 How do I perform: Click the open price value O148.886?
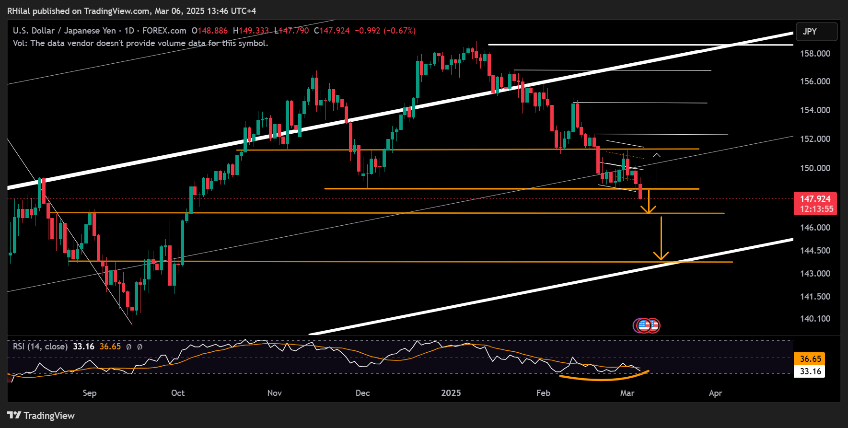pyautogui.click(x=210, y=31)
